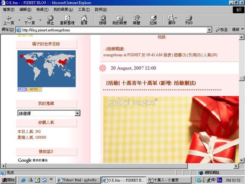
Task: Click the world footprint map image
Action: 47,69
